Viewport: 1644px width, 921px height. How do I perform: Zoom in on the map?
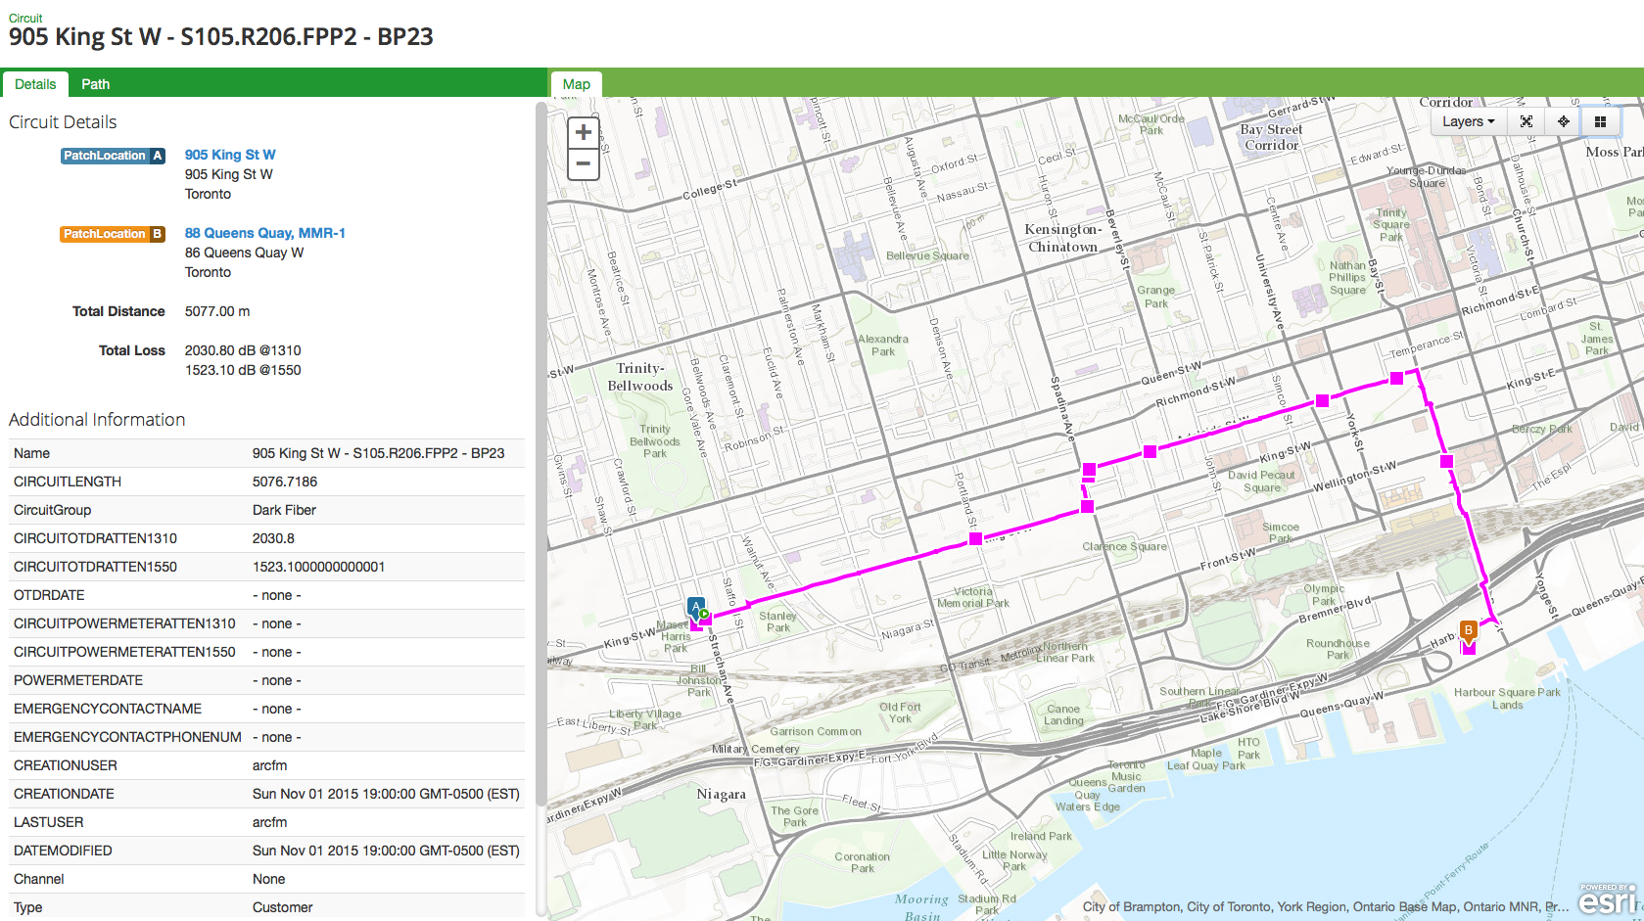(x=583, y=131)
